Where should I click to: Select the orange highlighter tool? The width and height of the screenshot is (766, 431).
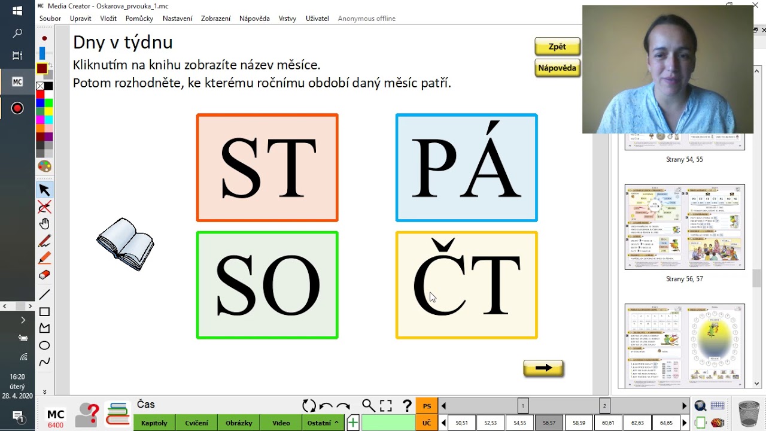[x=44, y=258]
